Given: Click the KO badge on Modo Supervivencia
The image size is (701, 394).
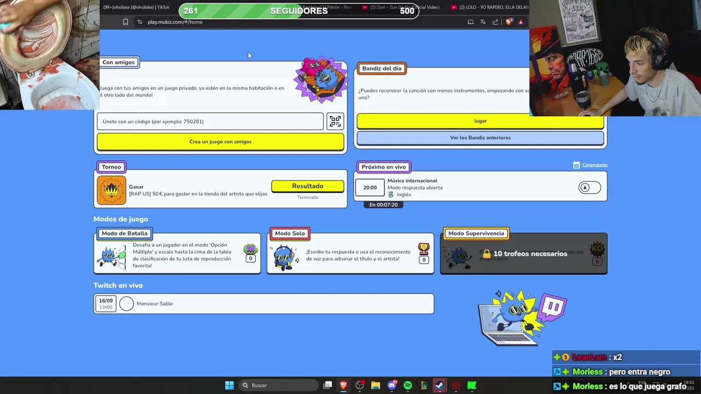Looking at the screenshot, I should pos(597,254).
